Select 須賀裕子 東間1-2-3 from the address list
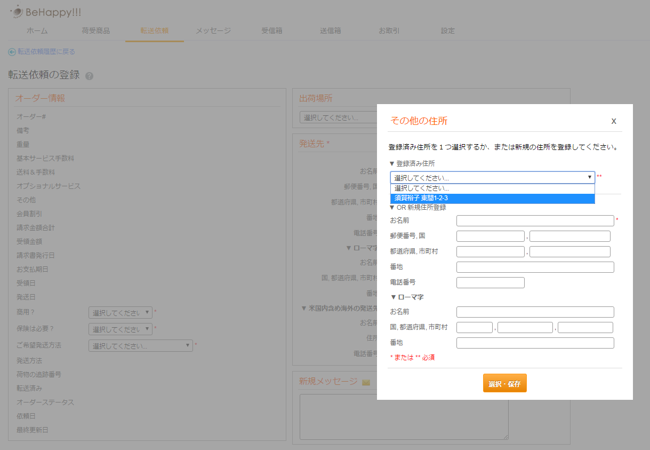Viewport: 650px width, 450px height. (492, 199)
